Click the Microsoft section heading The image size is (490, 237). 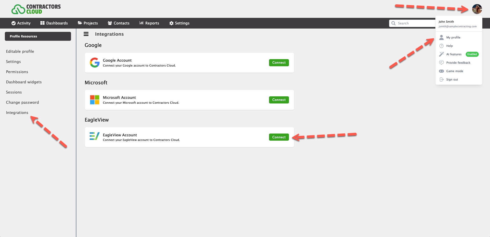point(96,83)
